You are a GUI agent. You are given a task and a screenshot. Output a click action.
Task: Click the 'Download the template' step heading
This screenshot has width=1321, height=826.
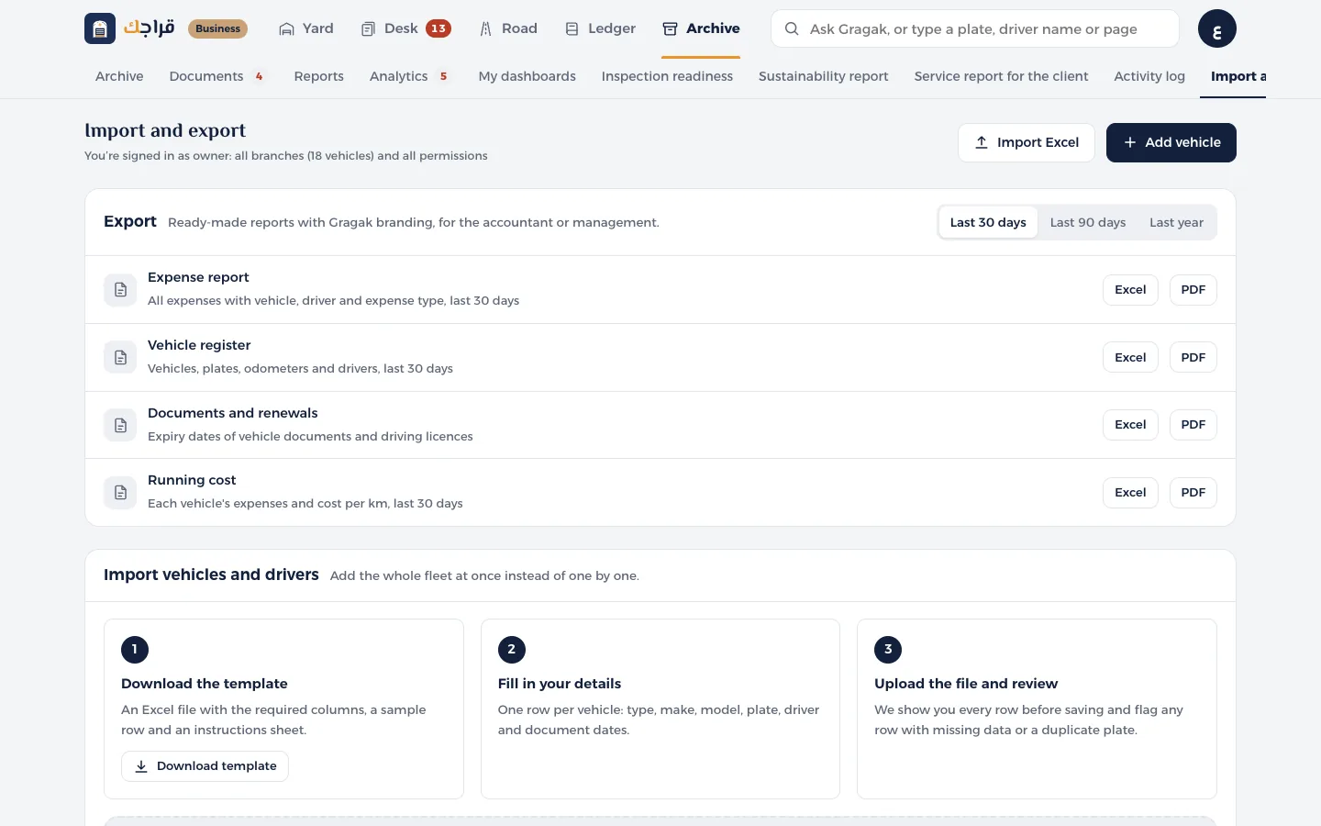click(205, 684)
